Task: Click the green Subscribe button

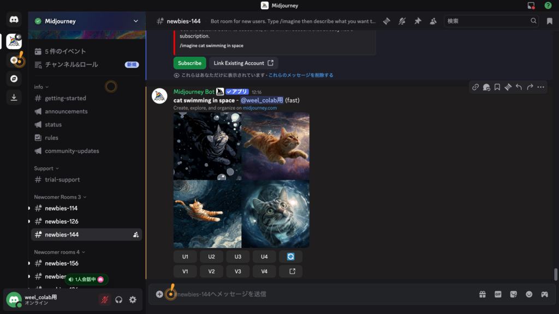Action: [x=189, y=63]
